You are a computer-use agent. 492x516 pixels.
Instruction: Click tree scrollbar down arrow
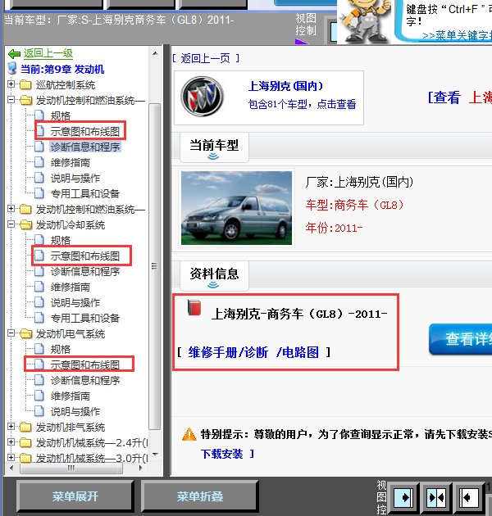[155, 454]
